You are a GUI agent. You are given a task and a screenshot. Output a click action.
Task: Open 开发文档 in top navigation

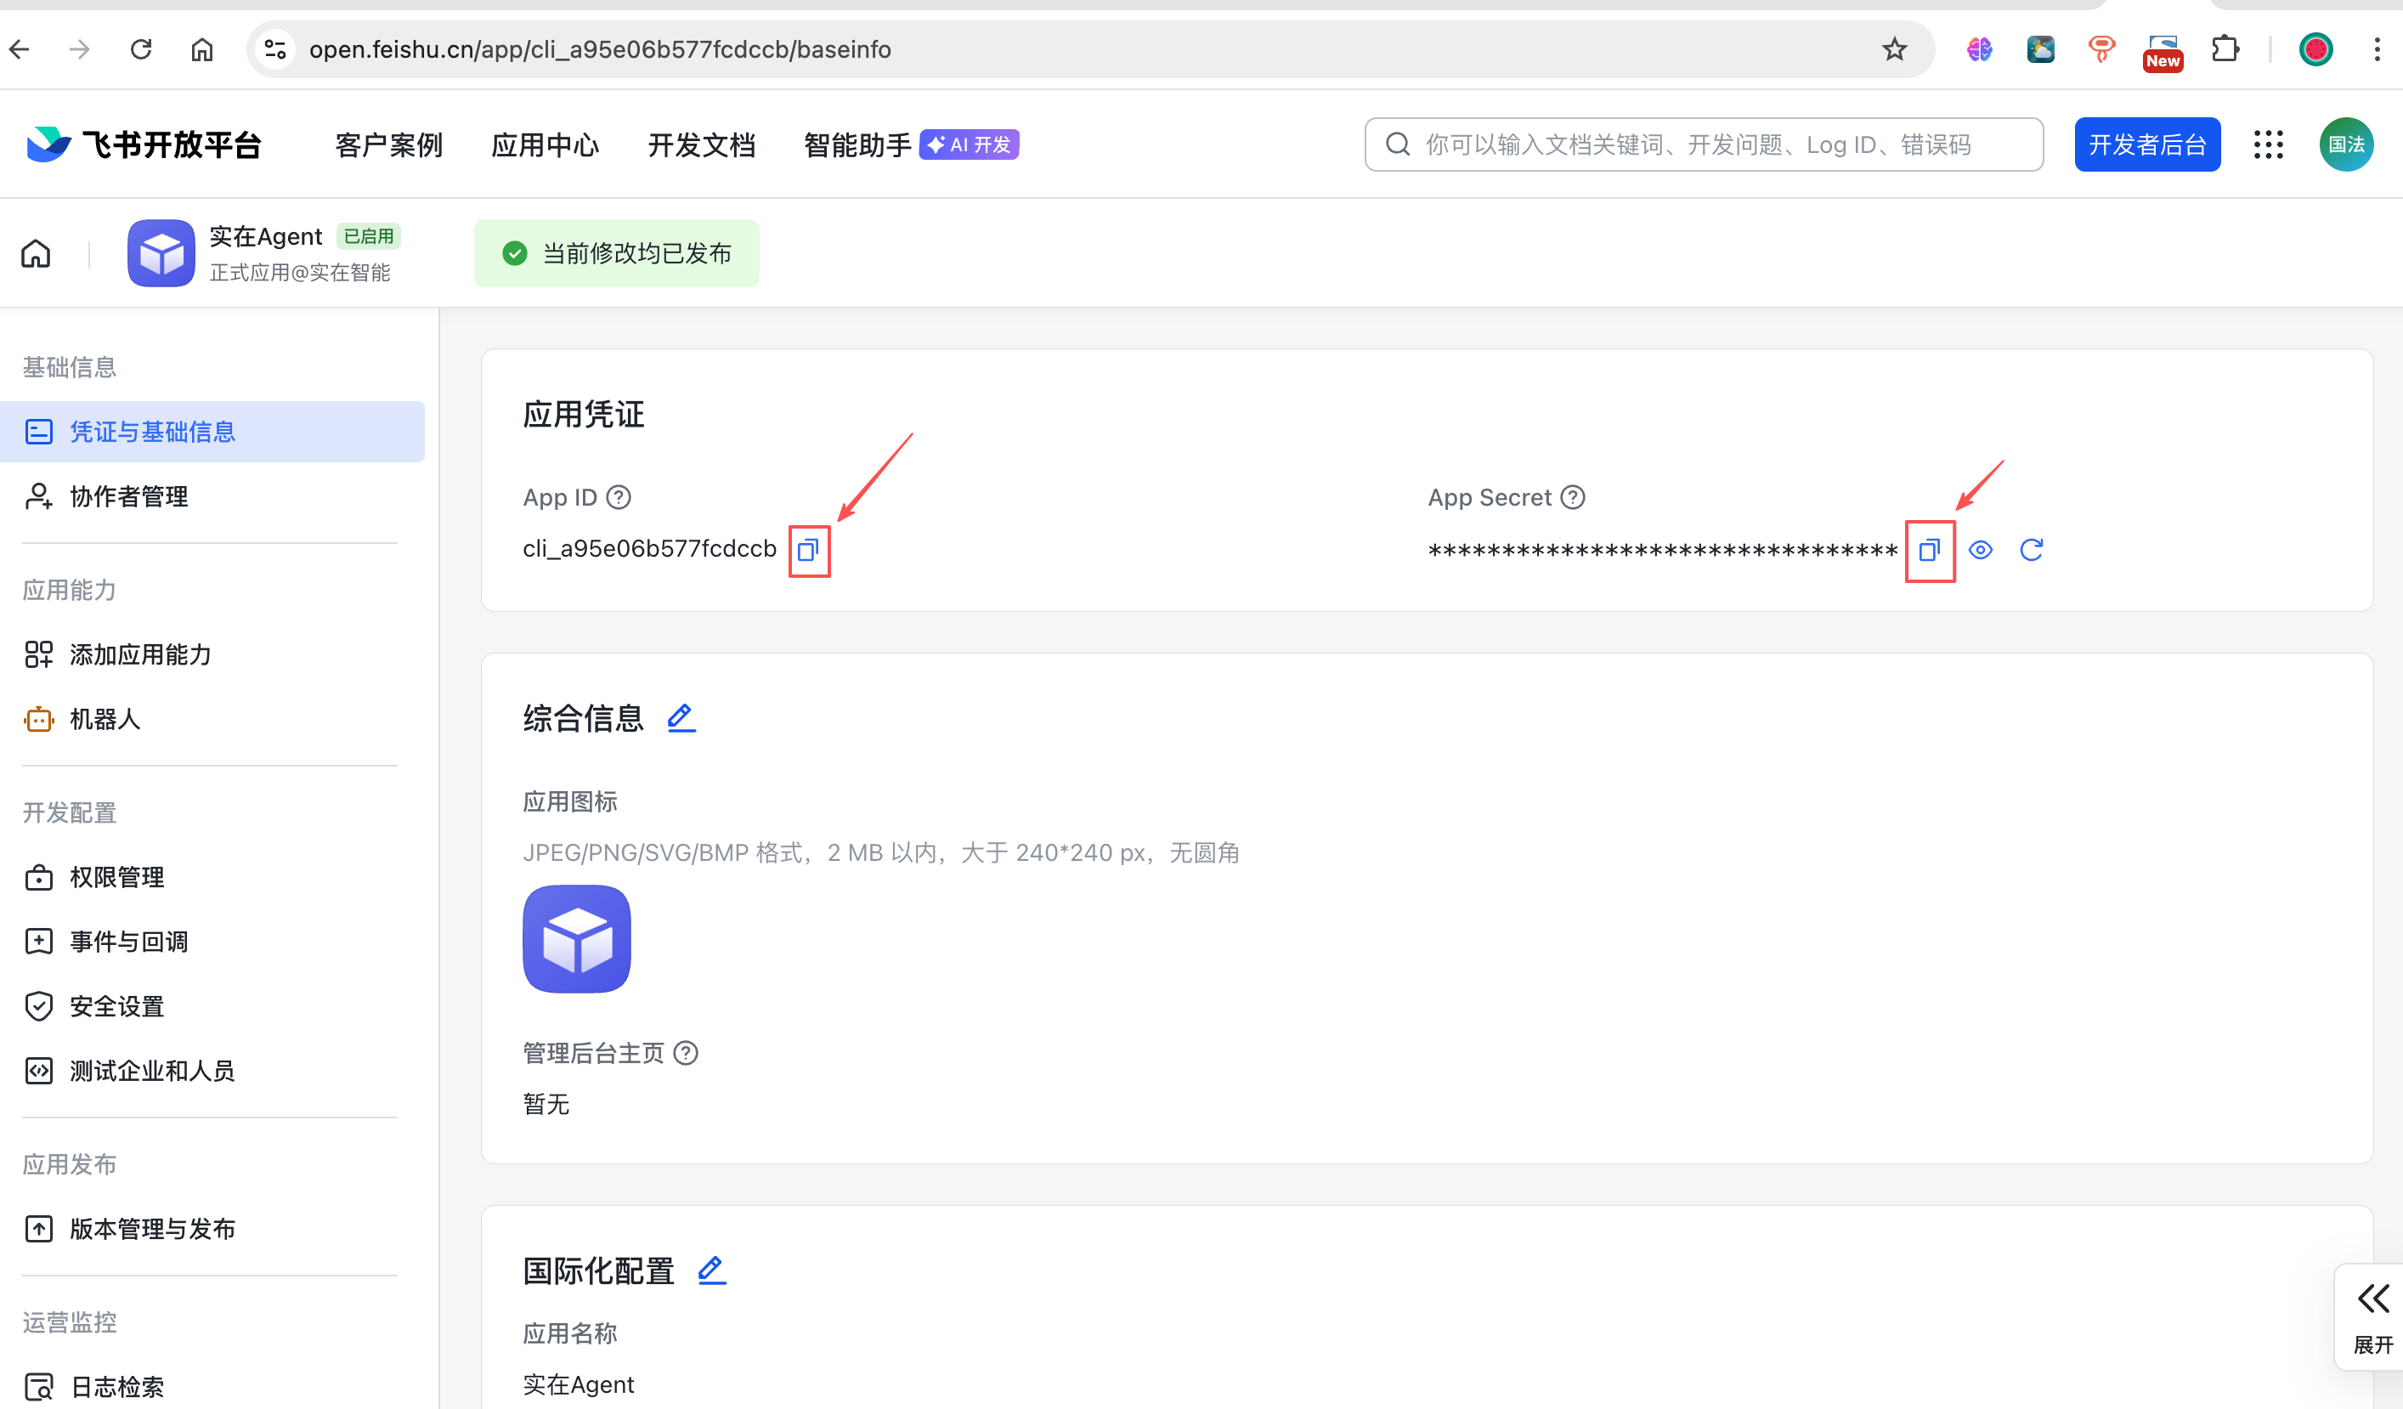702,144
